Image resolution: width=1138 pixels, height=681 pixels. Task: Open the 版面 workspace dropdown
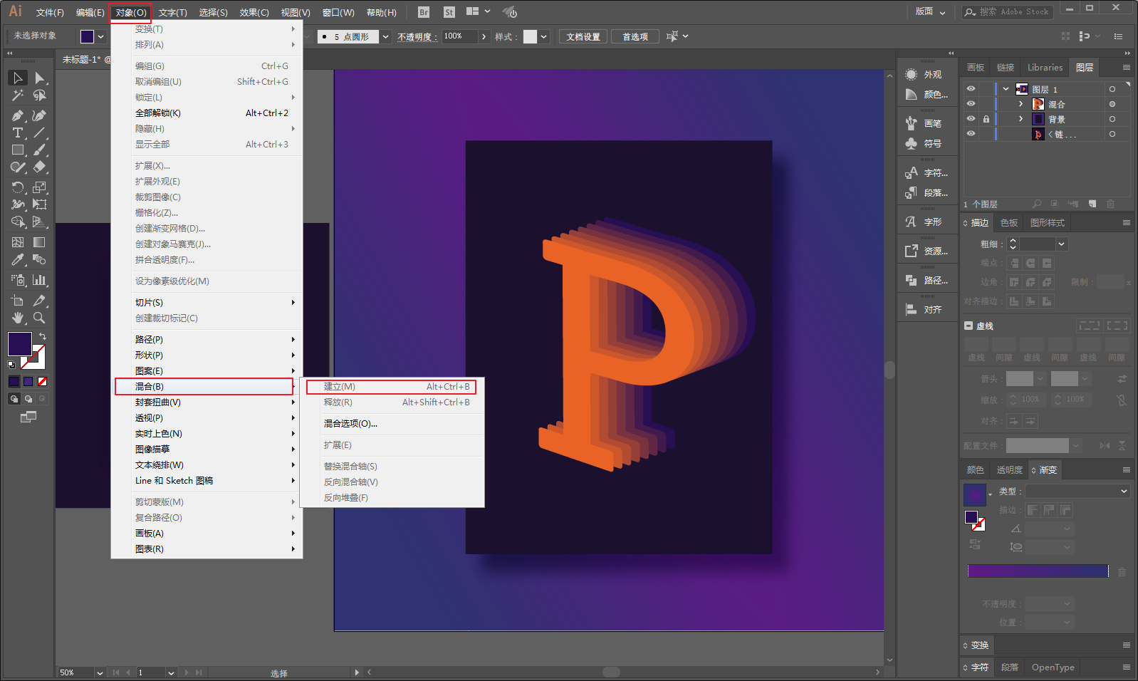pos(930,11)
